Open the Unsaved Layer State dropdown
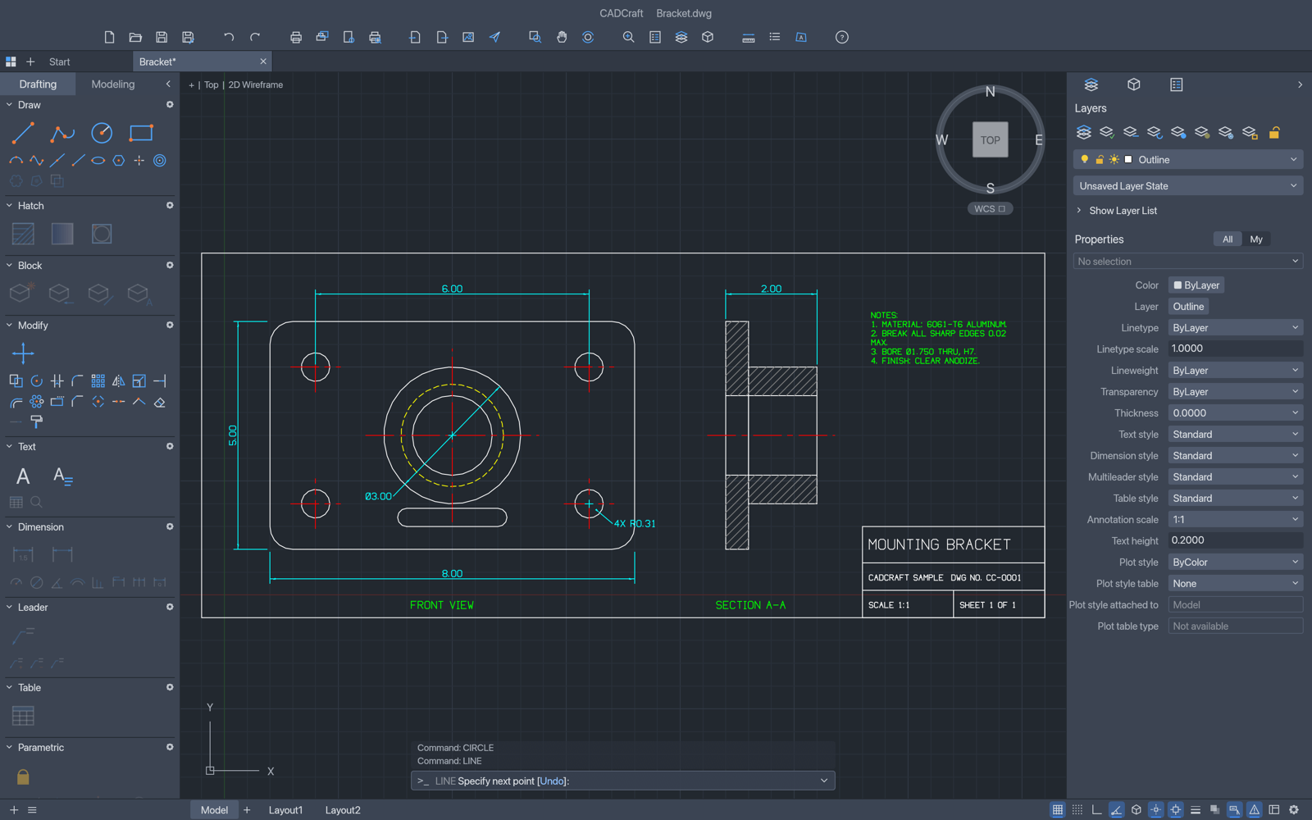1312x820 pixels. (x=1188, y=186)
